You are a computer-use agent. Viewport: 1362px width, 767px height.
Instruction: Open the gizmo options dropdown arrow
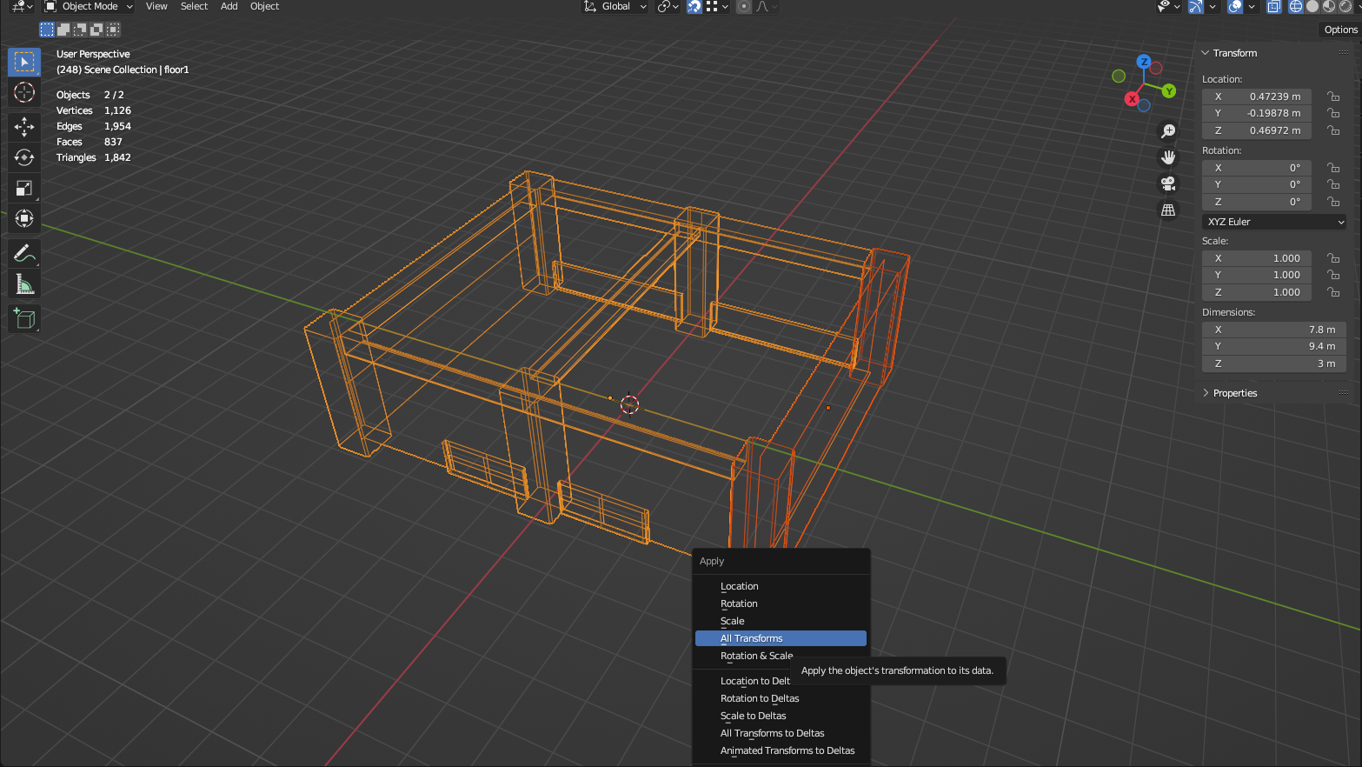point(1213,6)
